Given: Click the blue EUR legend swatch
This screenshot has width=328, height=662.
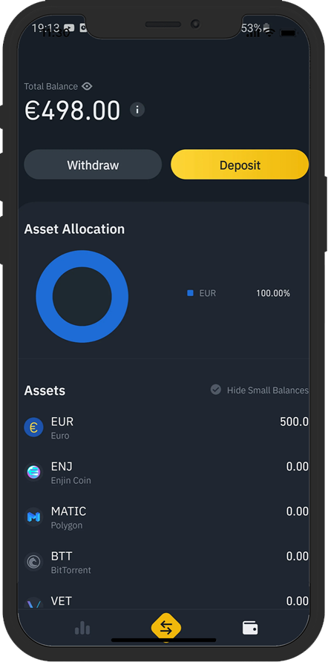Looking at the screenshot, I should (x=191, y=293).
